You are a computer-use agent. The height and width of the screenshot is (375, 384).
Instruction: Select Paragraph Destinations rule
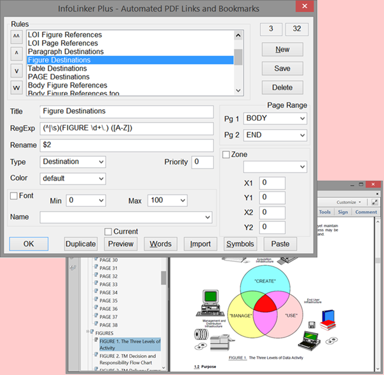coord(130,51)
